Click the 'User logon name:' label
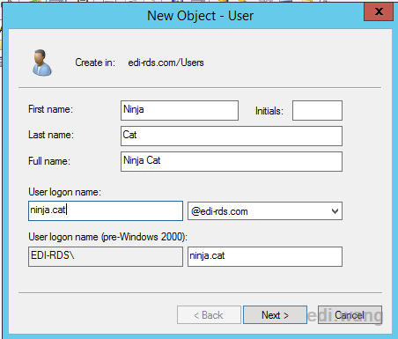398x339 pixels. click(x=64, y=192)
